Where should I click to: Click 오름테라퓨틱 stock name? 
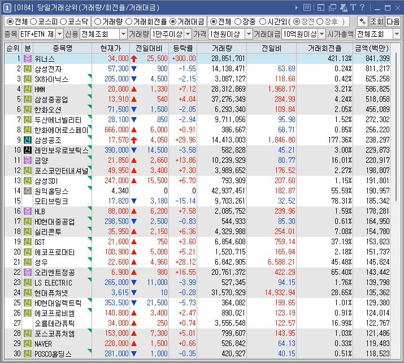[x=55, y=323]
